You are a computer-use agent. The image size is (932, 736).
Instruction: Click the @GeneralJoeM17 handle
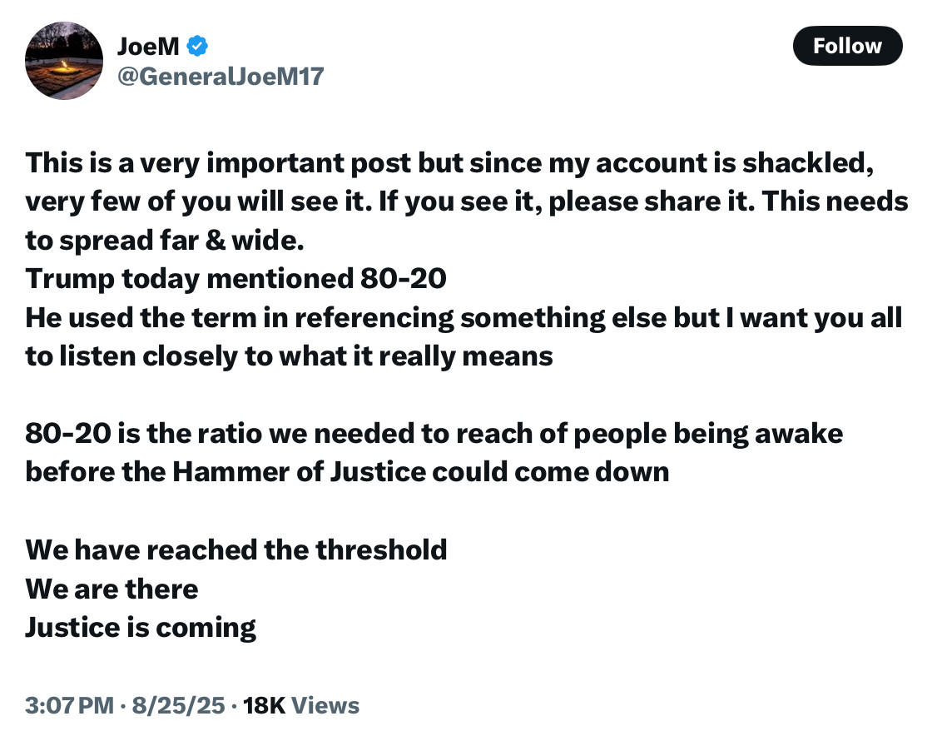tap(221, 77)
